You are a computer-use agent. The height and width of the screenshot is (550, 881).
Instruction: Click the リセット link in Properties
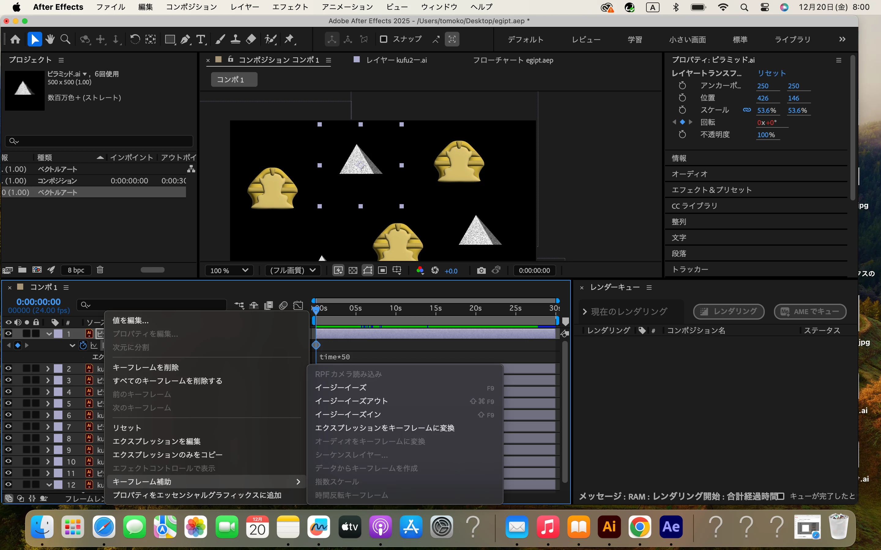pyautogui.click(x=771, y=73)
